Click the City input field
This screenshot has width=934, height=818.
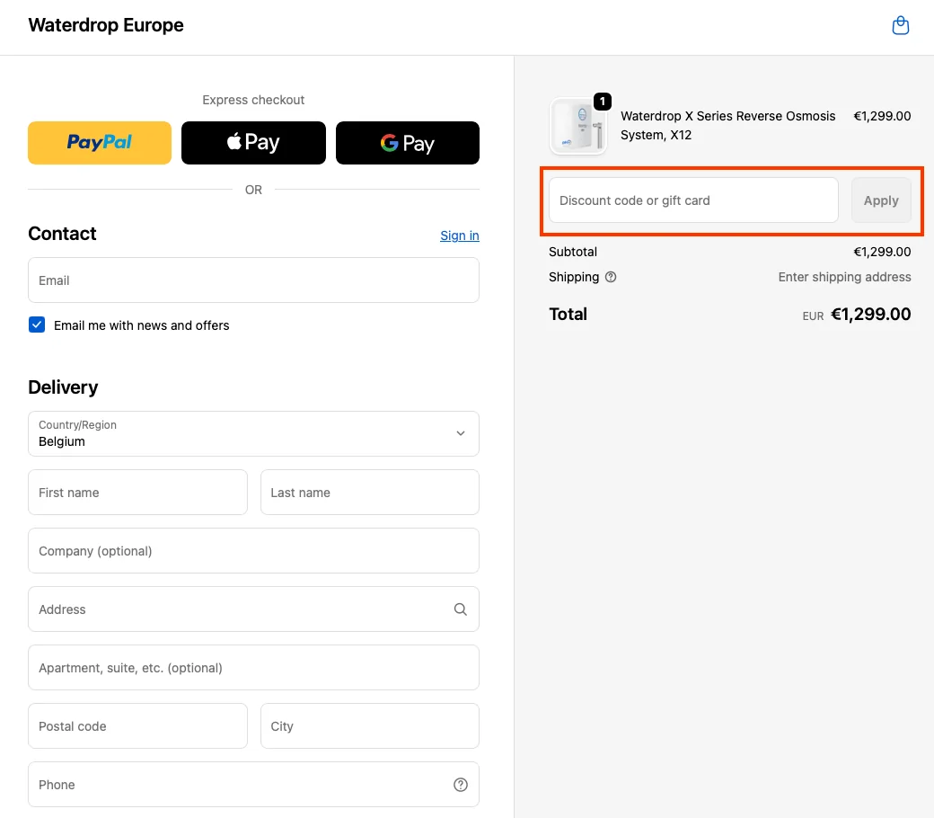tap(369, 726)
